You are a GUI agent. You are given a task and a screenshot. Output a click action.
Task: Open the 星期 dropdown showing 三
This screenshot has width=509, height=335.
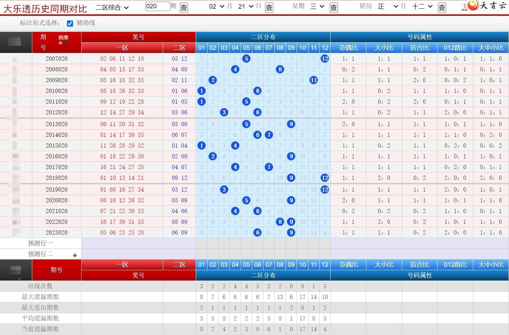(x=317, y=6)
